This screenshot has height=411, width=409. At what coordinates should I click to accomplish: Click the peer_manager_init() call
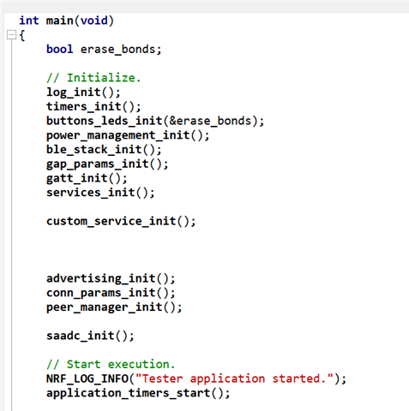(114, 307)
